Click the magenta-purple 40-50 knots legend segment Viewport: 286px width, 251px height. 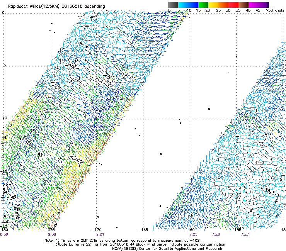(259, 5)
